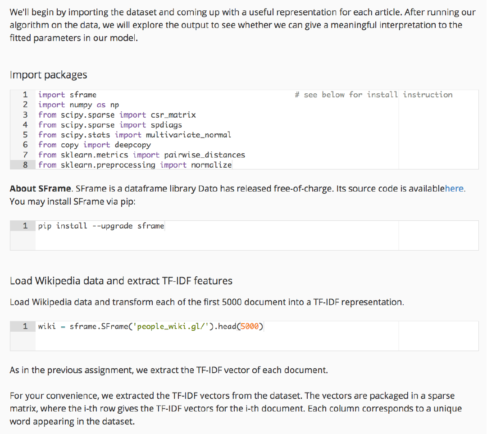Screen dimensions: 487x434
Task: Click line number 1 of pip install cell
Action: (25, 226)
